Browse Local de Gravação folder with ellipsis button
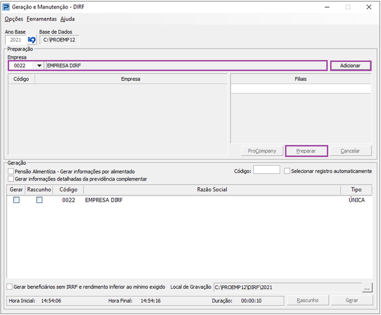Viewport: 381px width, 315px height. tap(367, 288)
